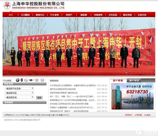Click the 申华金融大厦 hotline banner image
158x136 pixels.
132,96
